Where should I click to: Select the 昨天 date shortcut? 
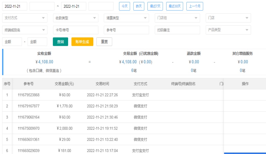[139, 6]
